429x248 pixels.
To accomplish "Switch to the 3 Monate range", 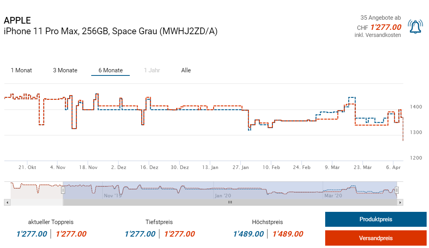I will click(x=65, y=70).
